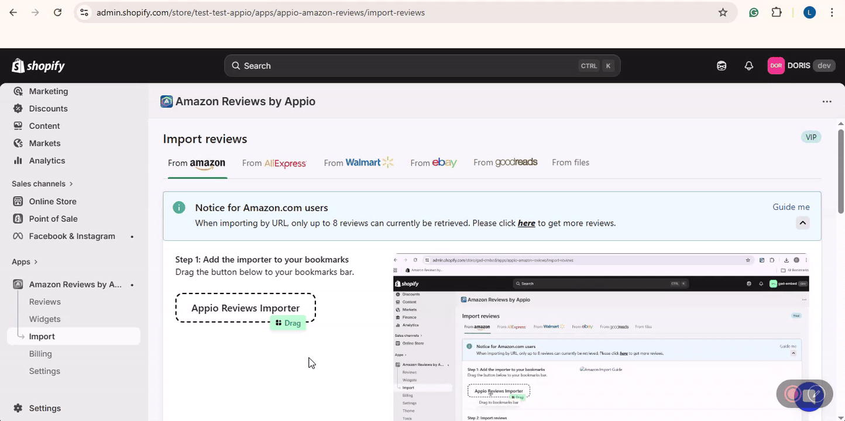Expand the Sales channels section

42,184
